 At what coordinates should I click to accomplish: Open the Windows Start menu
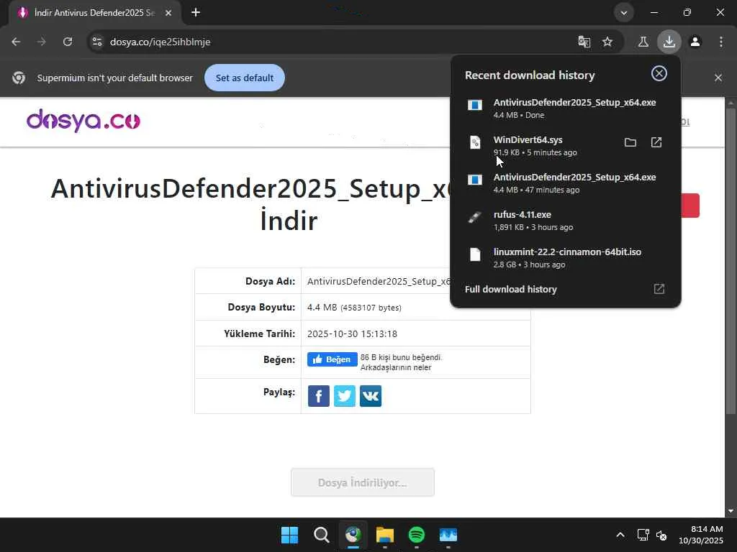coord(289,535)
